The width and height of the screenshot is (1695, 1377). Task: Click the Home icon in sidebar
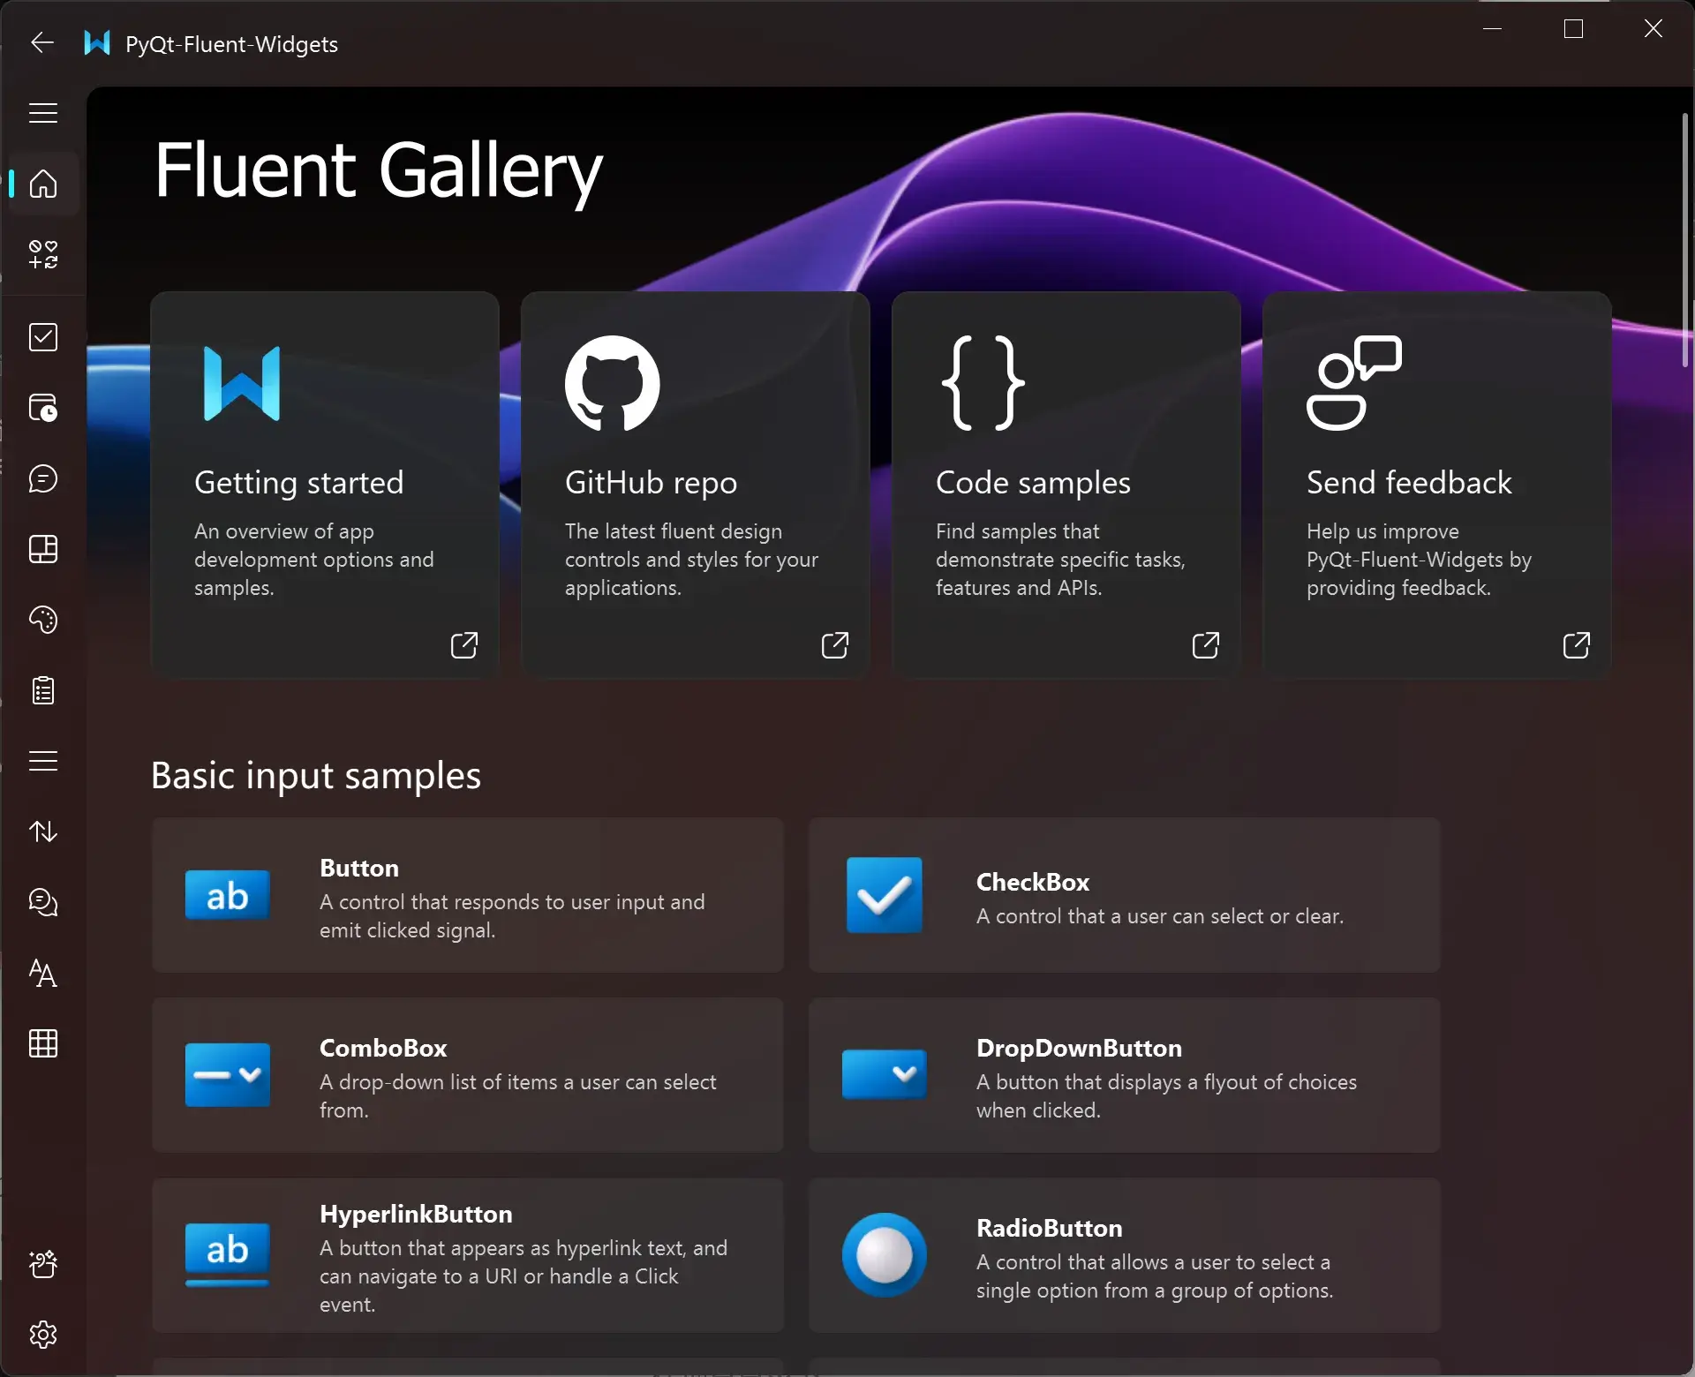[x=42, y=184]
